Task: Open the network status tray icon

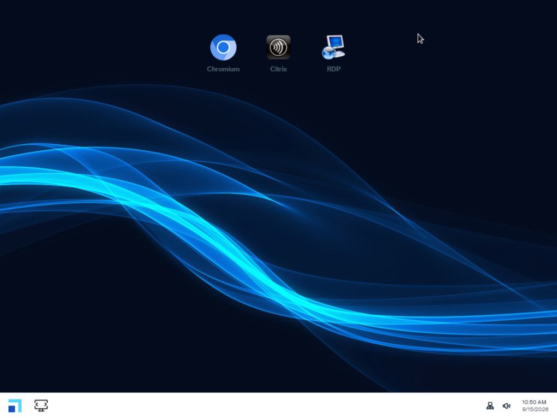Action: click(490, 405)
